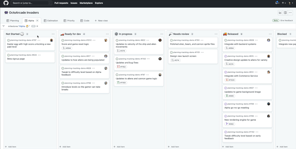Add item to Released column

pos(227,147)
